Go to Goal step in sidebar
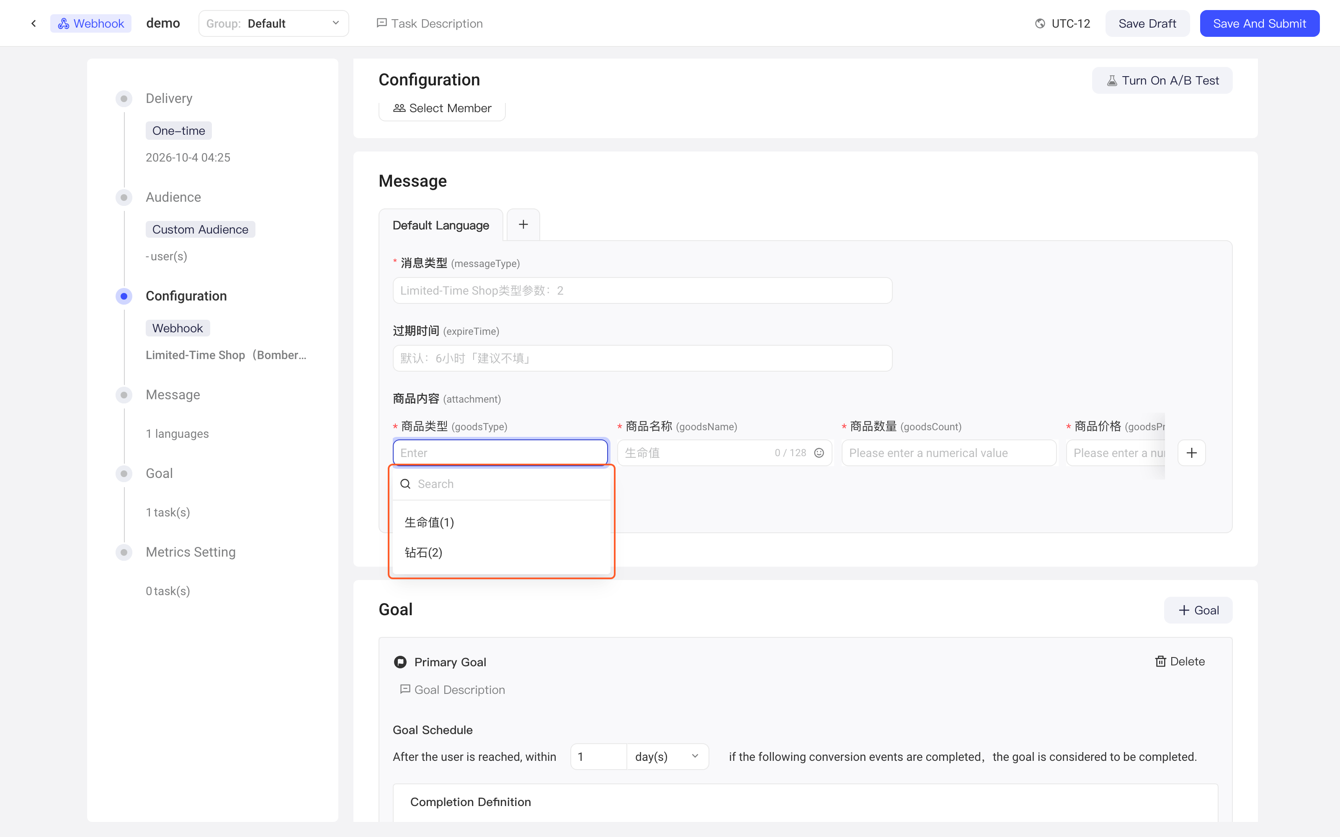The height and width of the screenshot is (837, 1340). click(x=159, y=473)
